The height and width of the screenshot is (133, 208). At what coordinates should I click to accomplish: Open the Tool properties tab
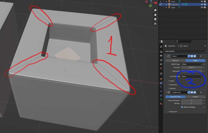[161, 47]
